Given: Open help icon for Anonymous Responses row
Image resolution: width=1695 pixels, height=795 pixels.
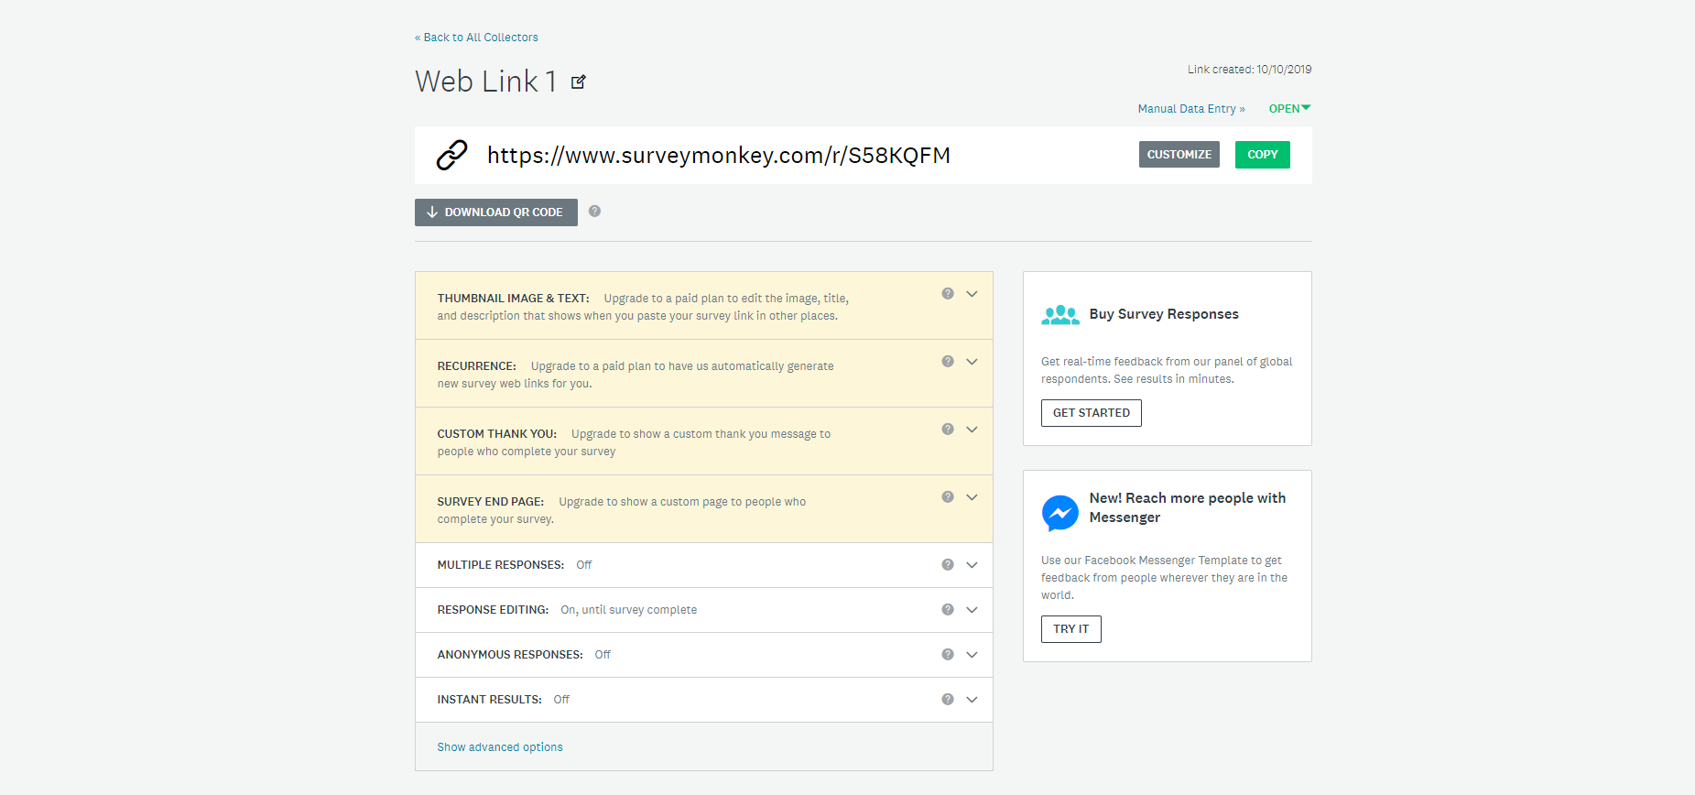Looking at the screenshot, I should pyautogui.click(x=948, y=655).
